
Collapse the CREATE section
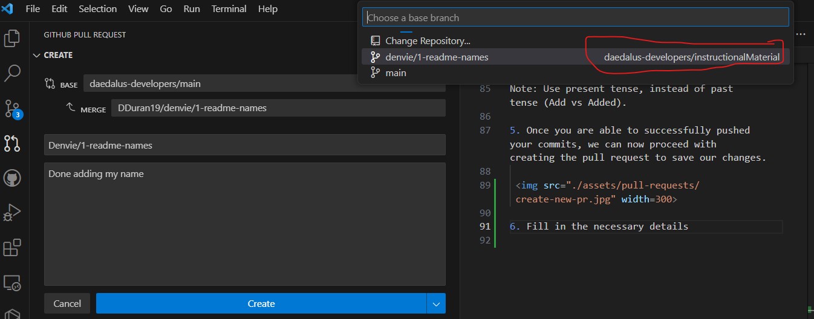point(37,55)
